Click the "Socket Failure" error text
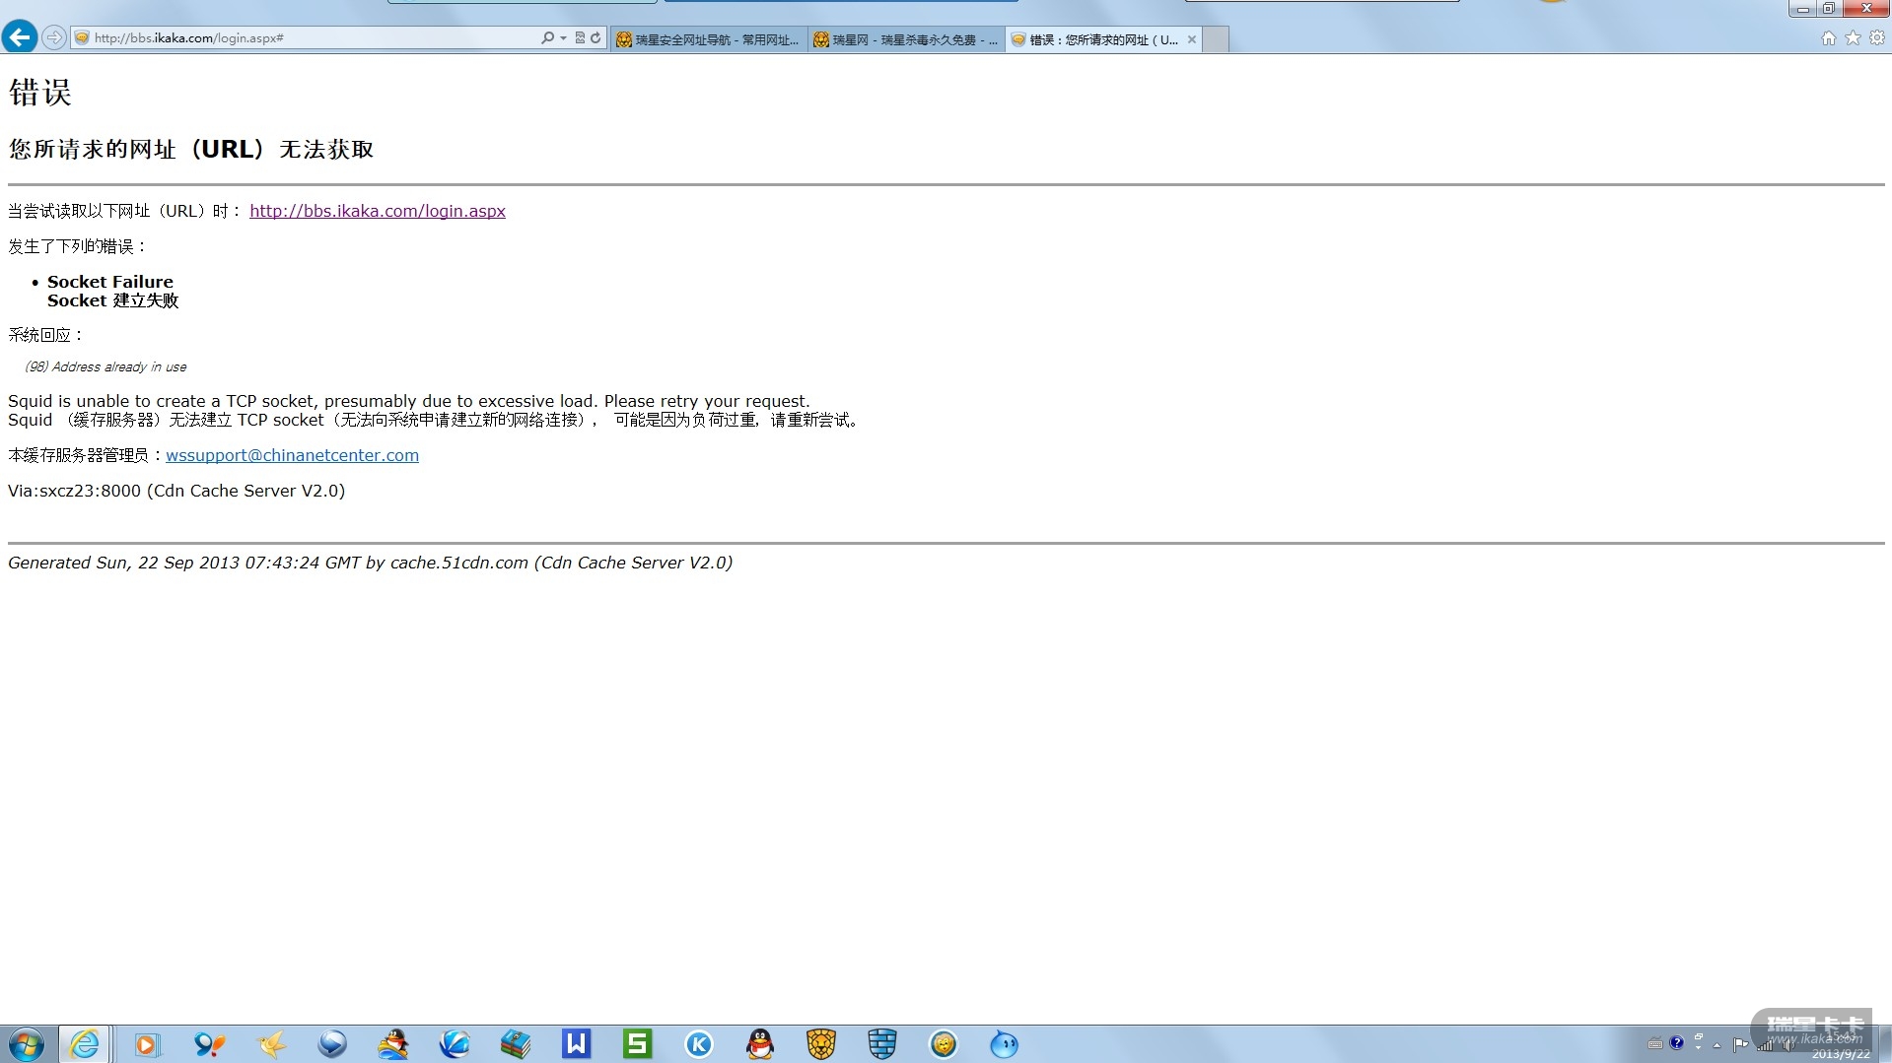Viewport: 1892px width, 1063px height. coord(110,282)
